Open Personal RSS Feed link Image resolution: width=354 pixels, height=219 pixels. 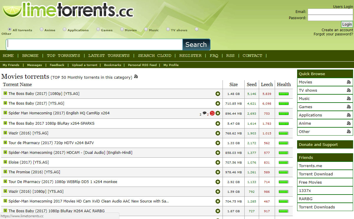click(142, 65)
